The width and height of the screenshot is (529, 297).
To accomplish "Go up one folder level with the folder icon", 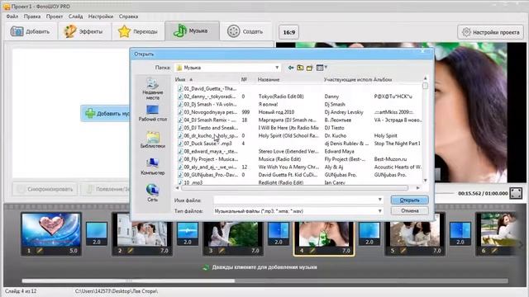I will [300, 68].
